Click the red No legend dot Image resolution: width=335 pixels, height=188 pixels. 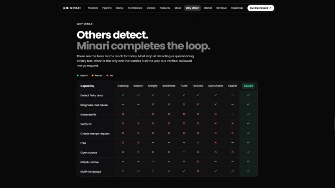coord(107,76)
